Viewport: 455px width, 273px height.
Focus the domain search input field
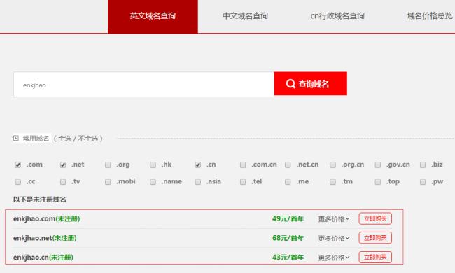click(143, 85)
